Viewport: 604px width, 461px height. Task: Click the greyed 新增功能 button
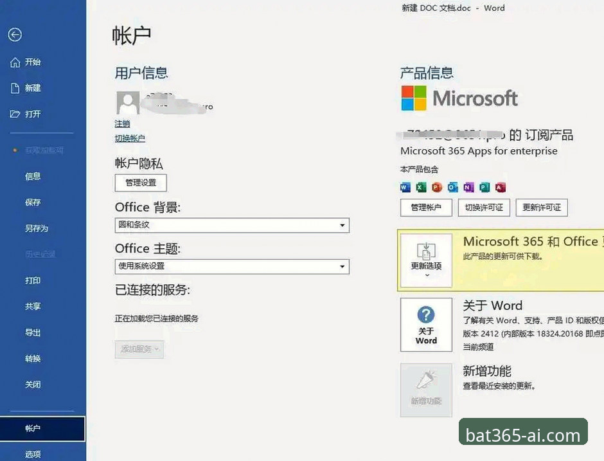(426, 390)
